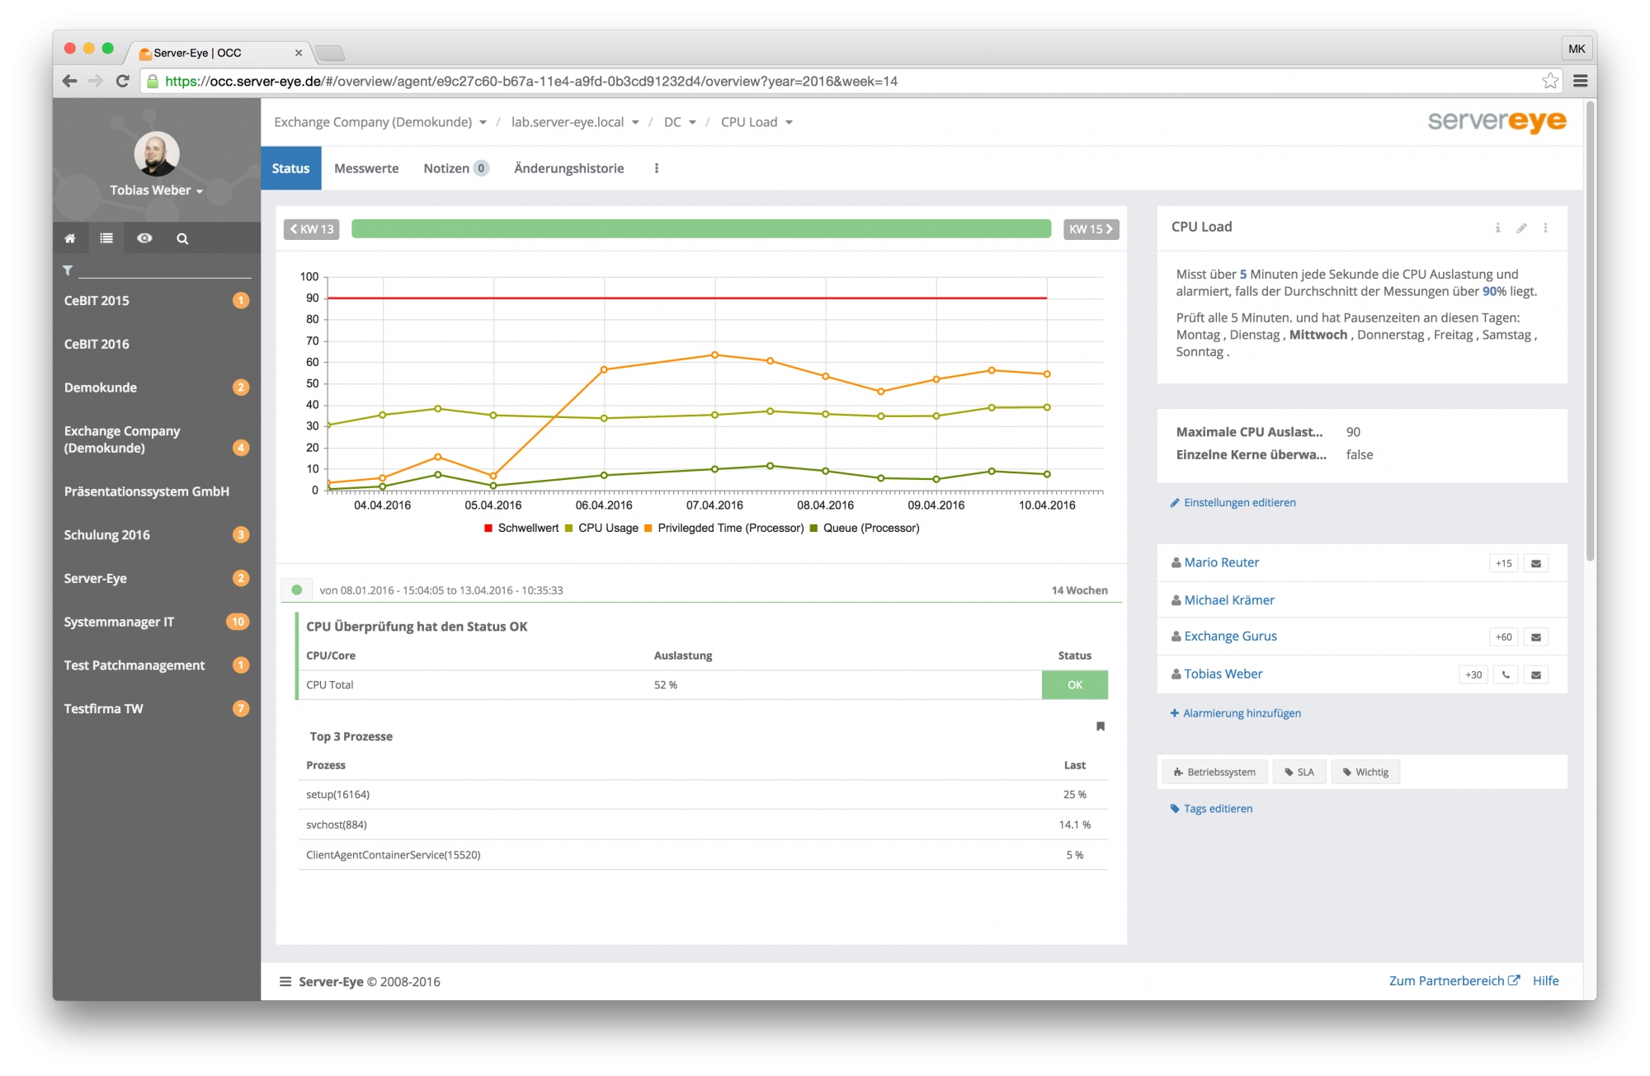This screenshot has width=1650, height=1076.
Task: Click the green OK status cell
Action: pyautogui.click(x=1074, y=685)
